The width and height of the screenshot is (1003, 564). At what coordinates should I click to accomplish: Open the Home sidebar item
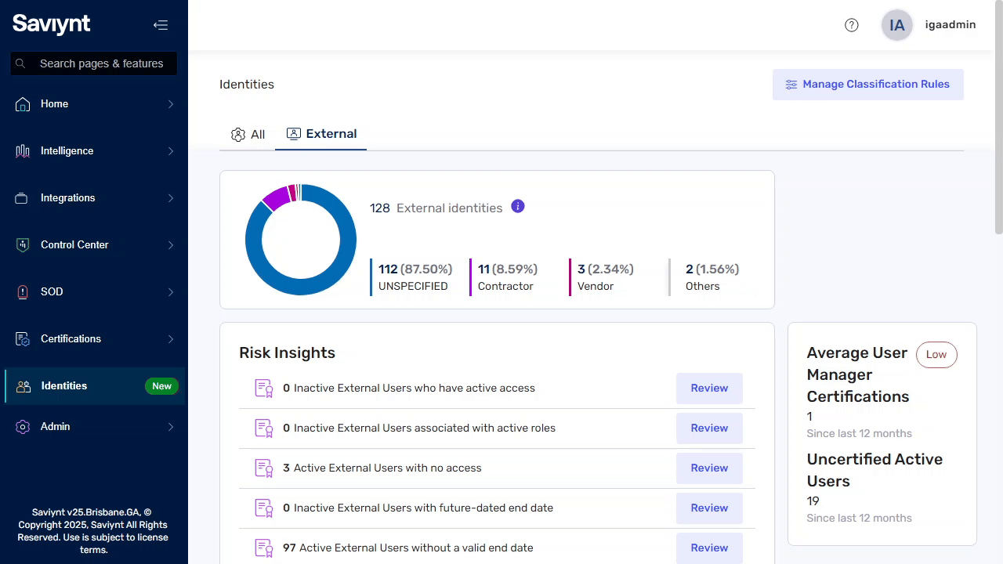pyautogui.click(x=94, y=104)
